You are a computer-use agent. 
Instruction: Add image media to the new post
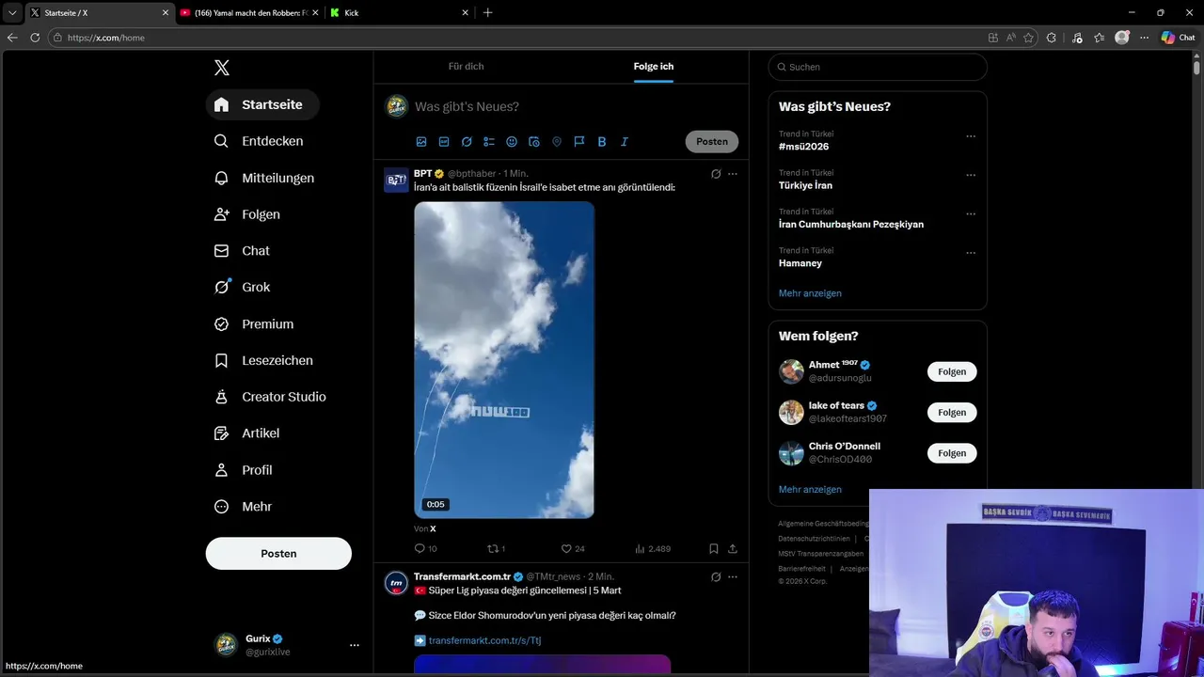tap(421, 142)
